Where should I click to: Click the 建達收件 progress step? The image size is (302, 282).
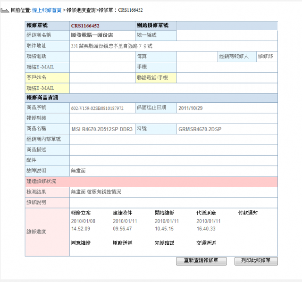click(123, 213)
